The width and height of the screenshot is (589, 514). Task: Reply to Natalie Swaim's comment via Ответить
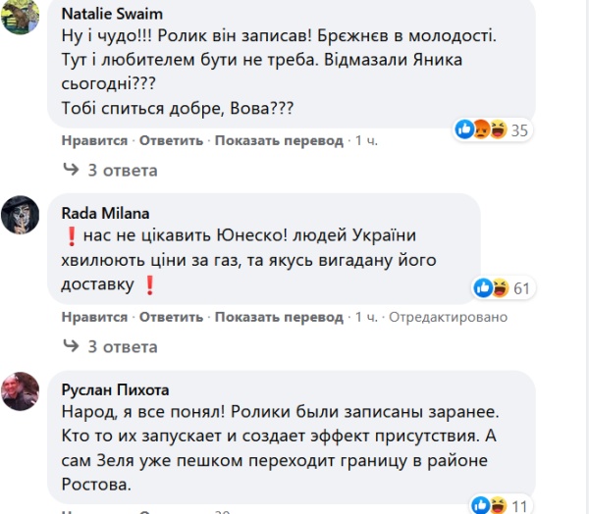click(x=171, y=140)
